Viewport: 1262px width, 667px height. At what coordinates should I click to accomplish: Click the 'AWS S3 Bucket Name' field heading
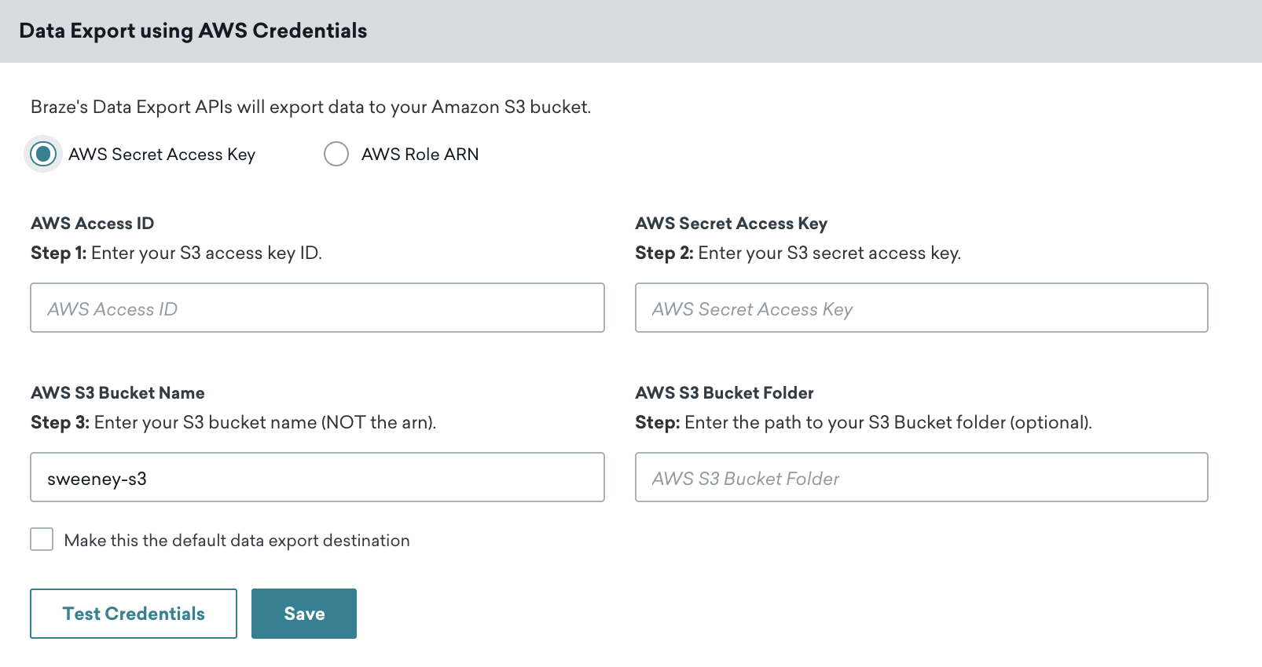(x=117, y=393)
